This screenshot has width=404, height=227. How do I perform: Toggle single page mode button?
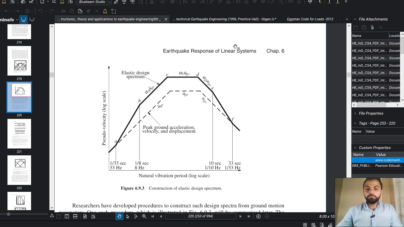pos(59,216)
